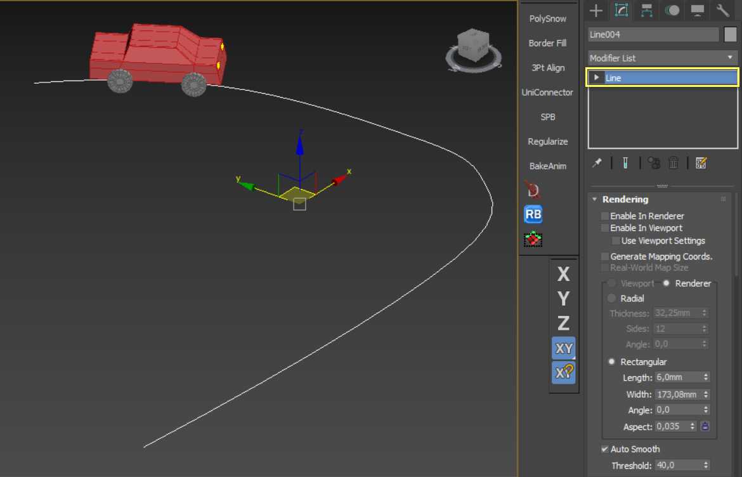Open the Motion panel tab
The height and width of the screenshot is (477, 742).
672,11
